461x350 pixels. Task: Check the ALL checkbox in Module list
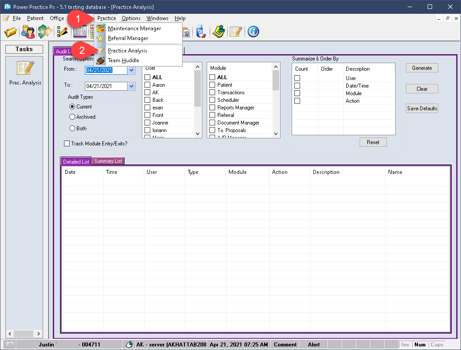tap(212, 77)
